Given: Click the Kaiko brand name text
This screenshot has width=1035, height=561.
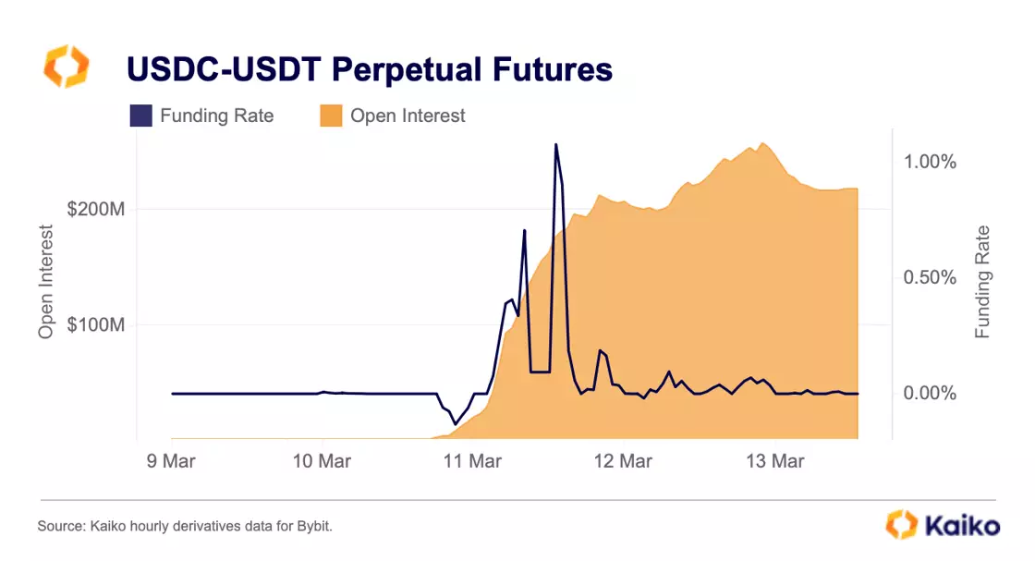Looking at the screenshot, I should click(x=962, y=526).
